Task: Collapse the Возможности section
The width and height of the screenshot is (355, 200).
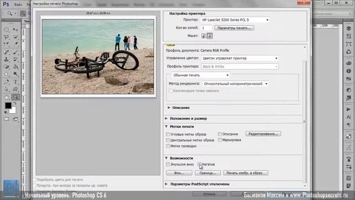Action: 166,158
